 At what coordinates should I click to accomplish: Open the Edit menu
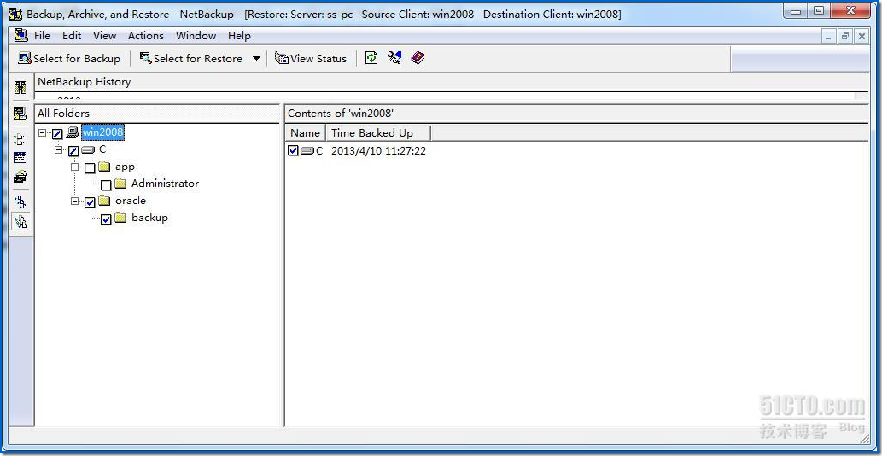pos(72,35)
